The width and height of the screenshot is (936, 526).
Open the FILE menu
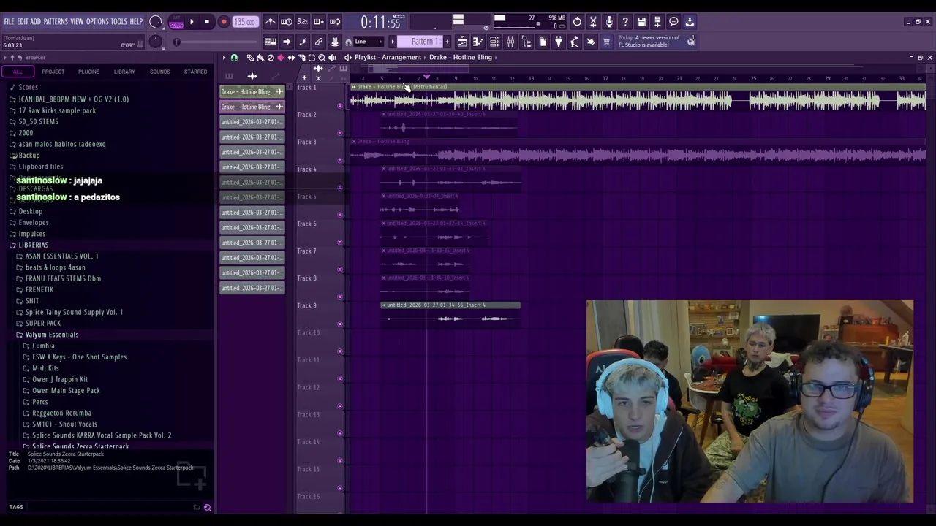(x=9, y=22)
